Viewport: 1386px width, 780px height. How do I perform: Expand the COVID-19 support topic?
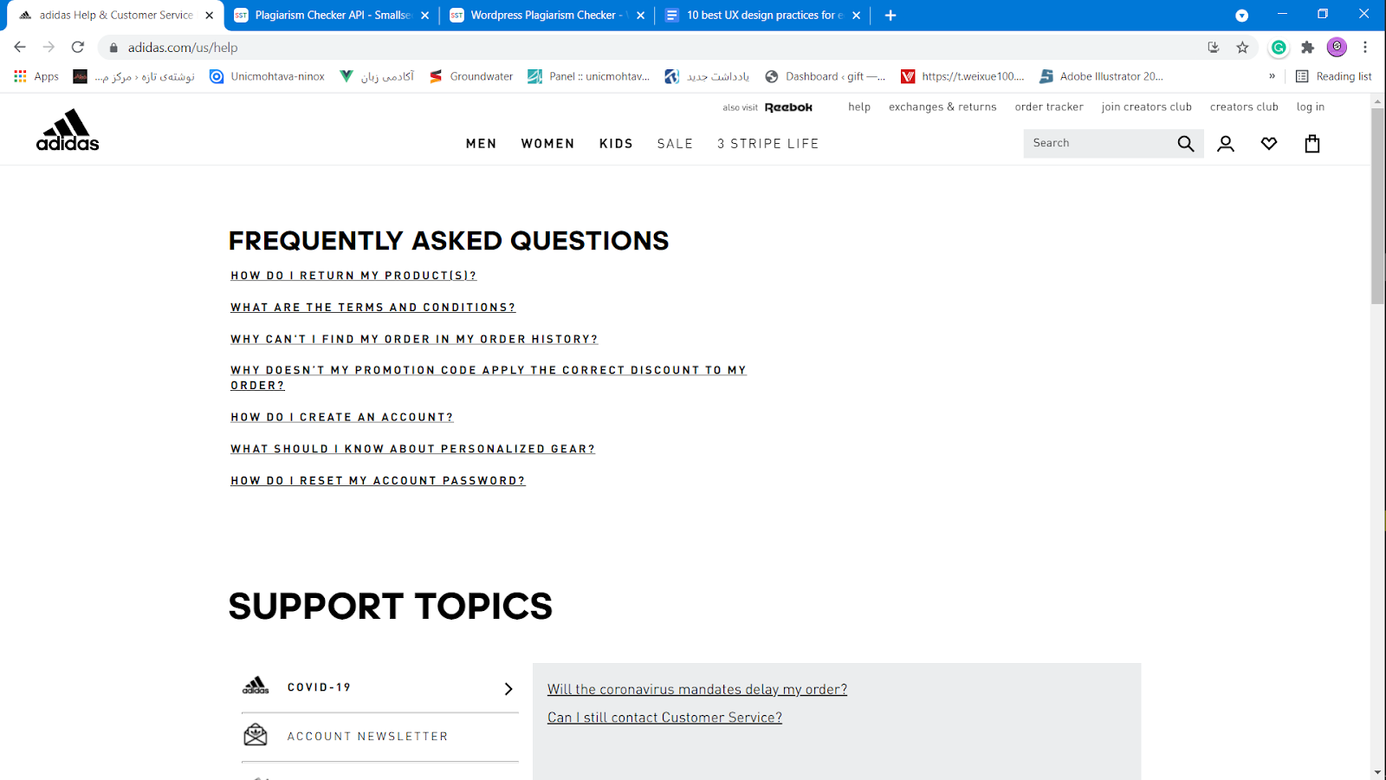point(380,688)
